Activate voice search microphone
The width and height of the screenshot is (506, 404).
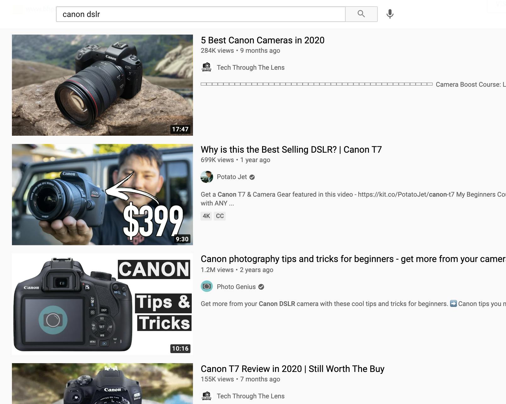click(390, 14)
